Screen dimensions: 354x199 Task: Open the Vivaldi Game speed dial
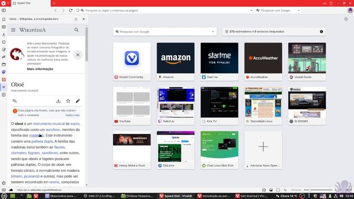(x=307, y=61)
